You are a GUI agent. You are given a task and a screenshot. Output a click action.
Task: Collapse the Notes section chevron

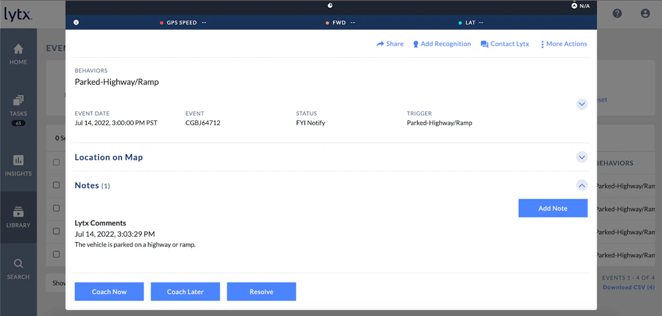click(x=581, y=186)
